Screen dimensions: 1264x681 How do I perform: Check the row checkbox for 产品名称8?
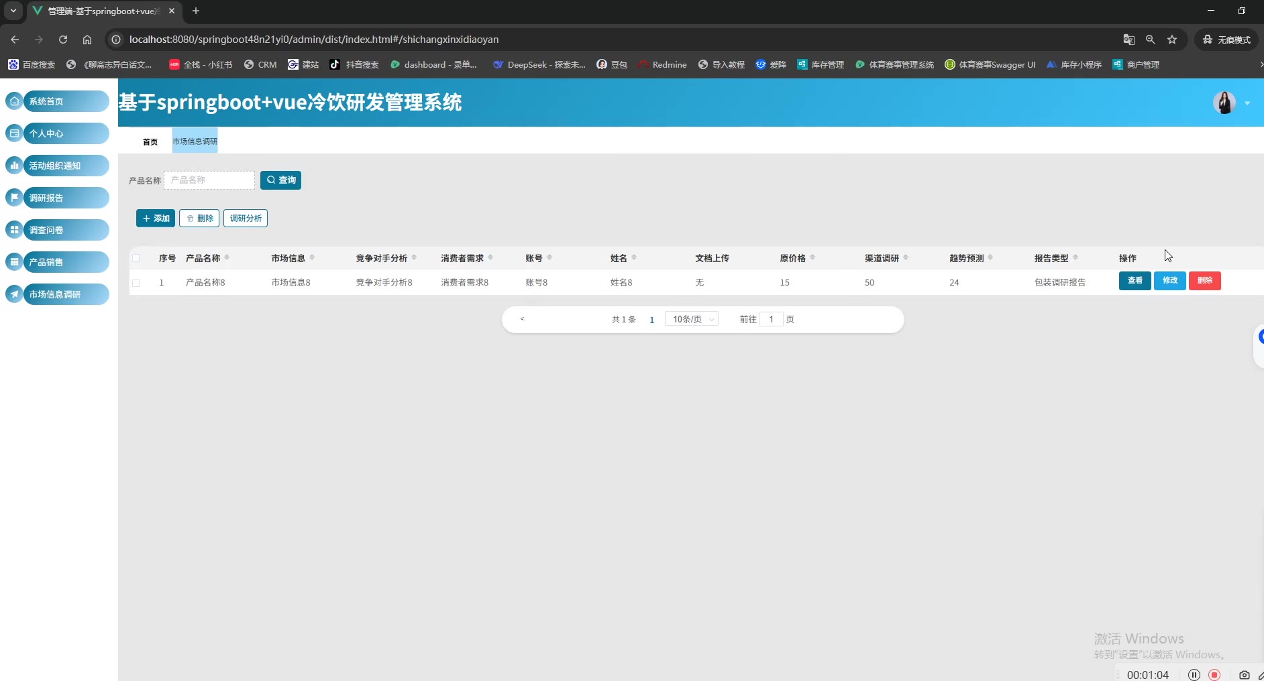pos(136,283)
